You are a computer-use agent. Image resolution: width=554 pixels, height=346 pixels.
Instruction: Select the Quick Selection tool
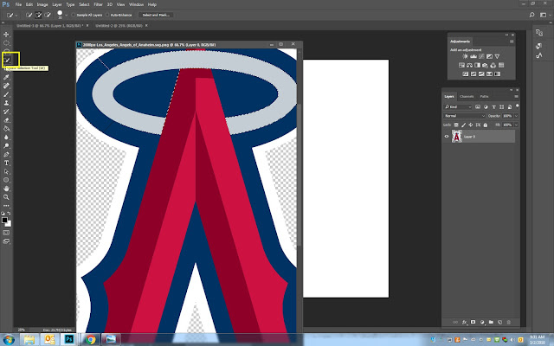point(6,60)
